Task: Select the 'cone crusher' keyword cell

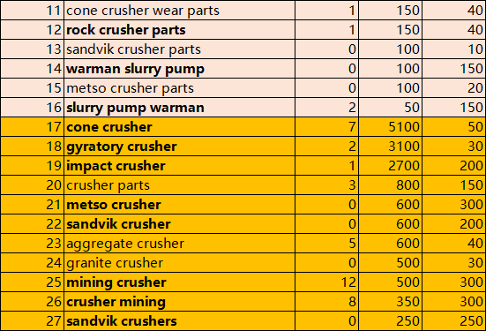Action: pyautogui.click(x=179, y=127)
